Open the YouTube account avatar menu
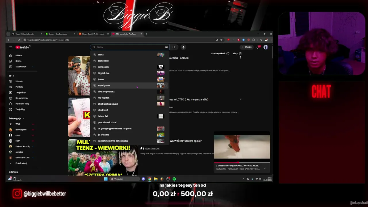This screenshot has height=207, width=368. [266, 47]
